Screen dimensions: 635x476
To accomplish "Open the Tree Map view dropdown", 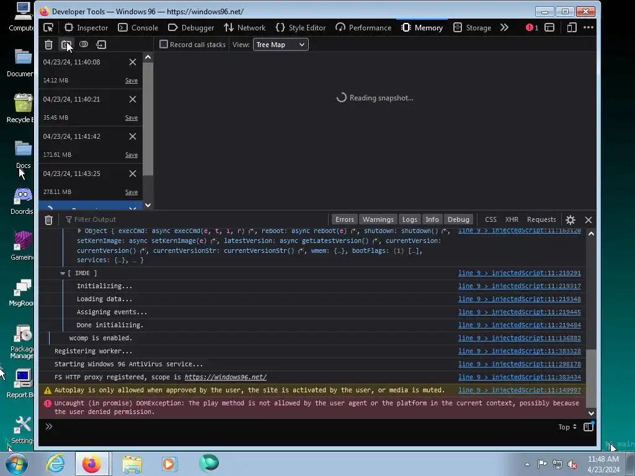I will [281, 45].
